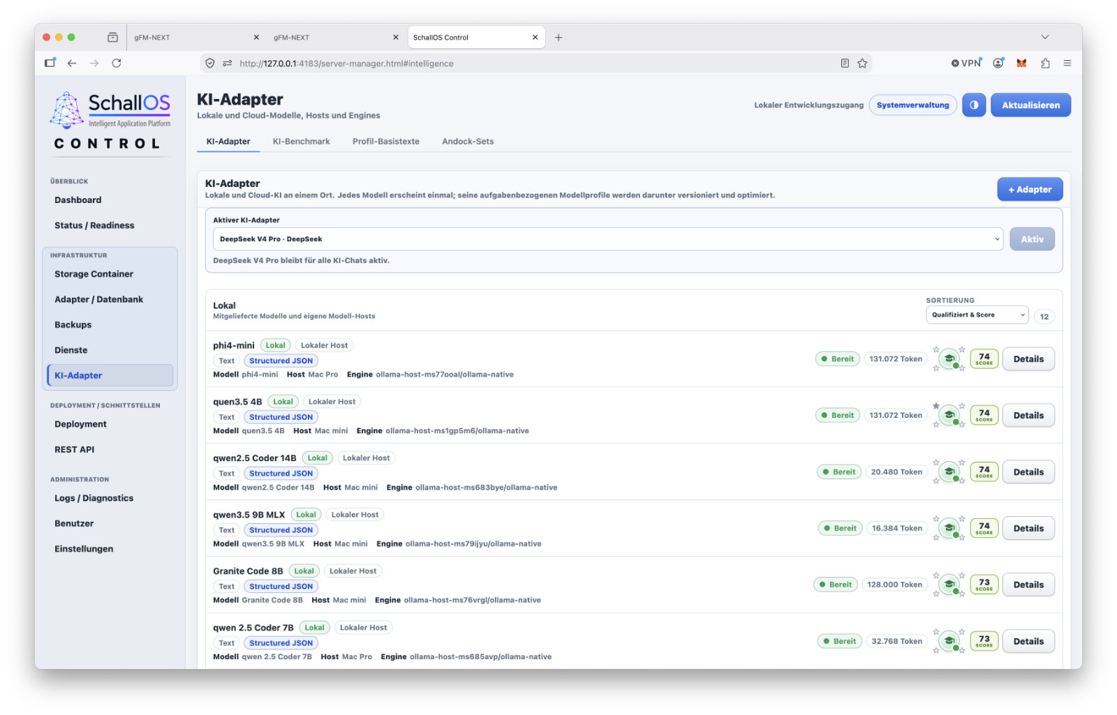Click the Aktiv button
This screenshot has width=1117, height=715.
(1032, 239)
